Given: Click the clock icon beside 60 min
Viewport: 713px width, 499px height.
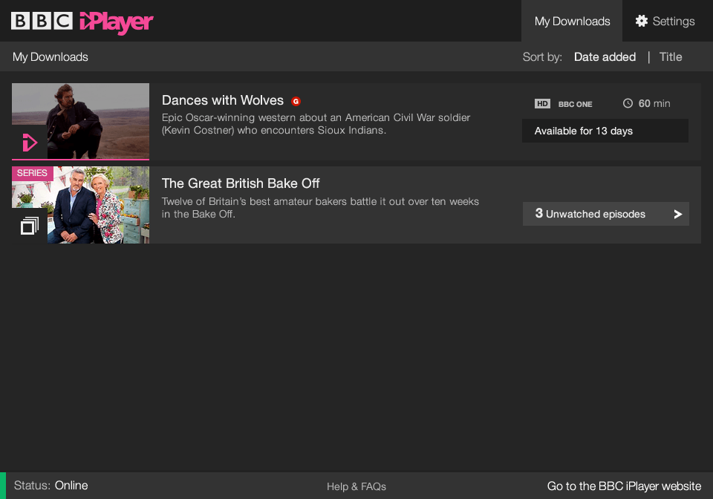Looking at the screenshot, I should pyautogui.click(x=628, y=103).
